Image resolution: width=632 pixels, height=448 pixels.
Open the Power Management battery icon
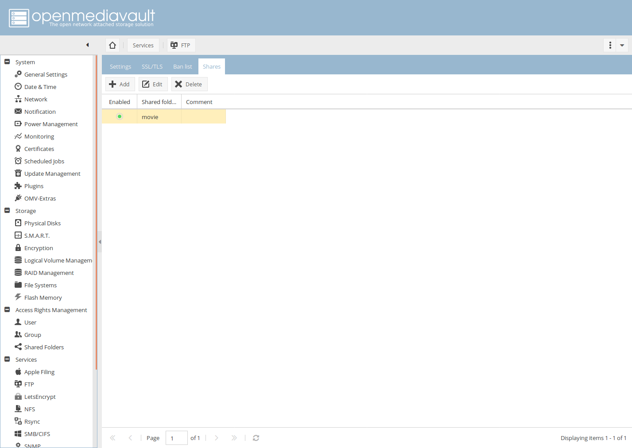click(18, 124)
